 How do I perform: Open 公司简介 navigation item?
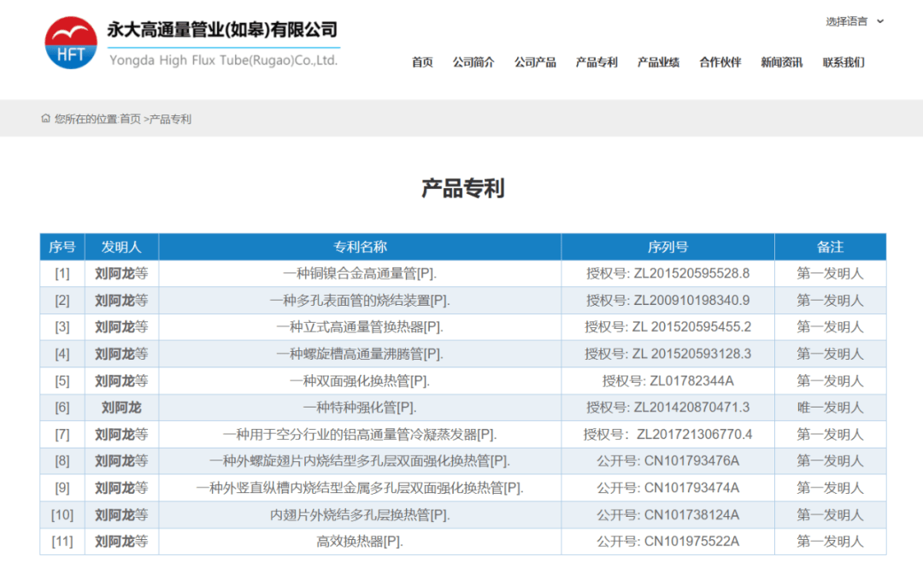[473, 62]
